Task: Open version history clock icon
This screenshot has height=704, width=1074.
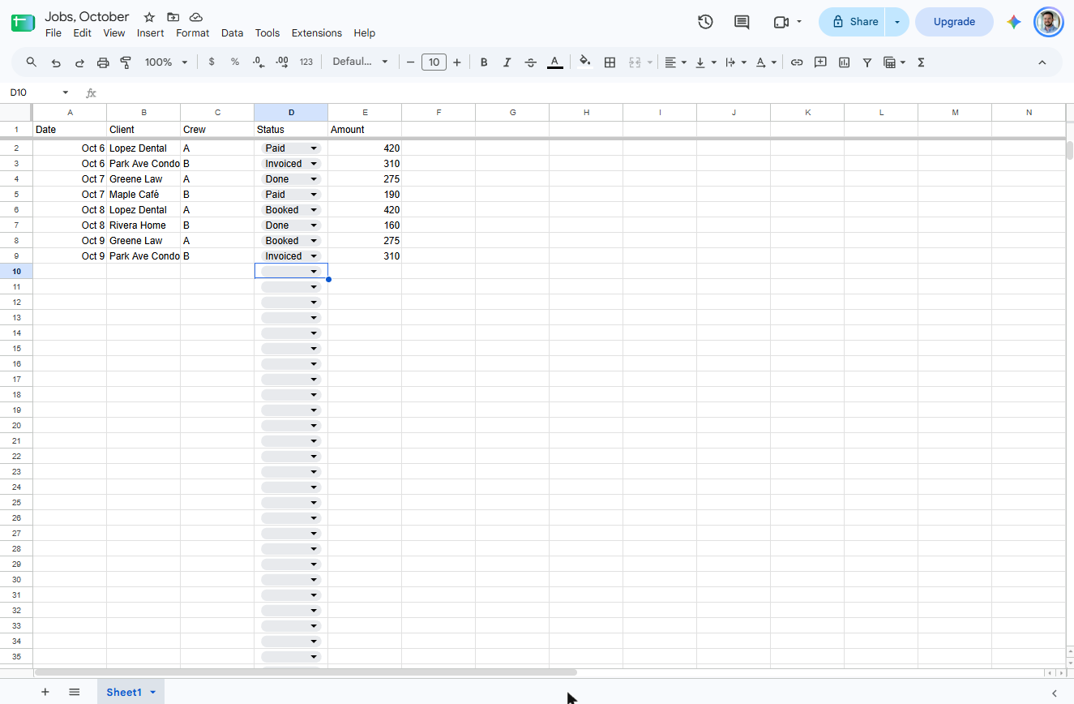Action: pyautogui.click(x=705, y=22)
